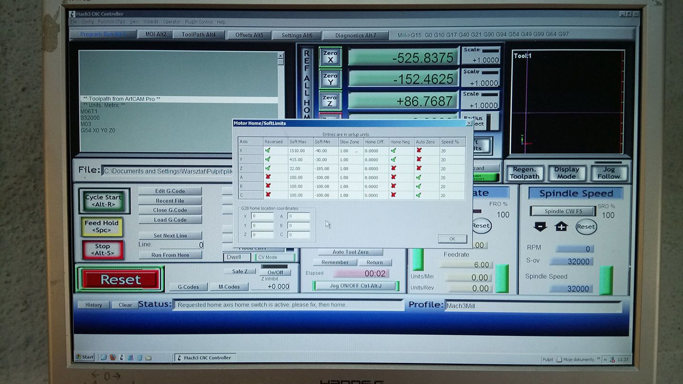The image size is (683, 384).
Task: Switch to ToolPath Alt4 screen tab
Action: [199, 35]
